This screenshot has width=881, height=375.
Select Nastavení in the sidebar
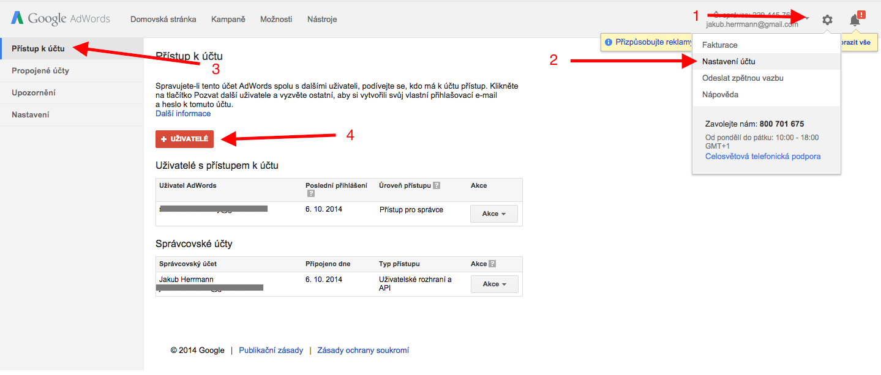coord(72,114)
